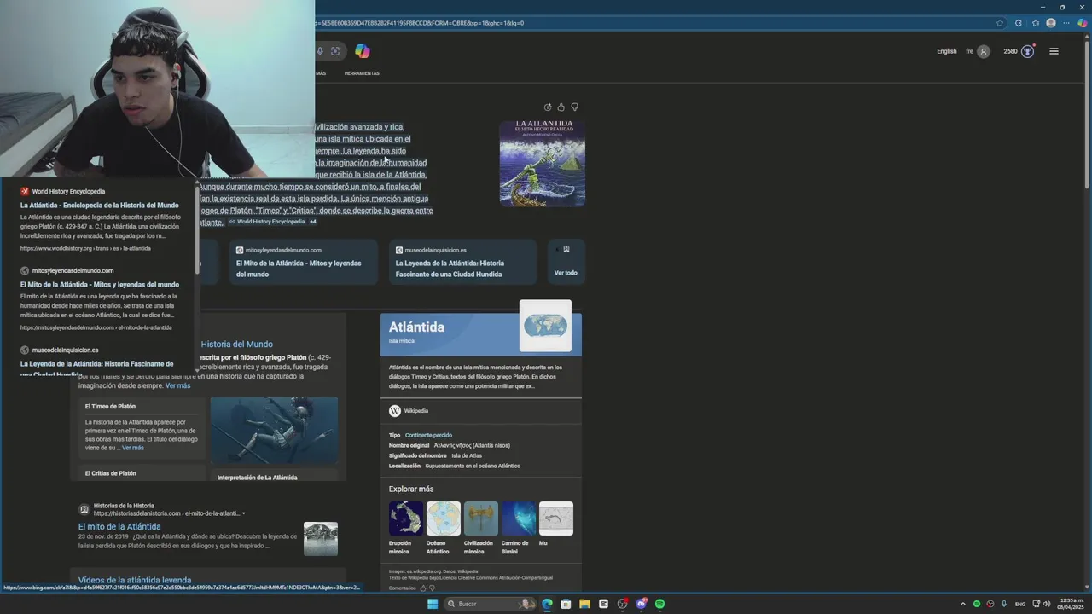This screenshot has height=614, width=1092.
Task: Click the network icon in system tray
Action: click(1036, 604)
